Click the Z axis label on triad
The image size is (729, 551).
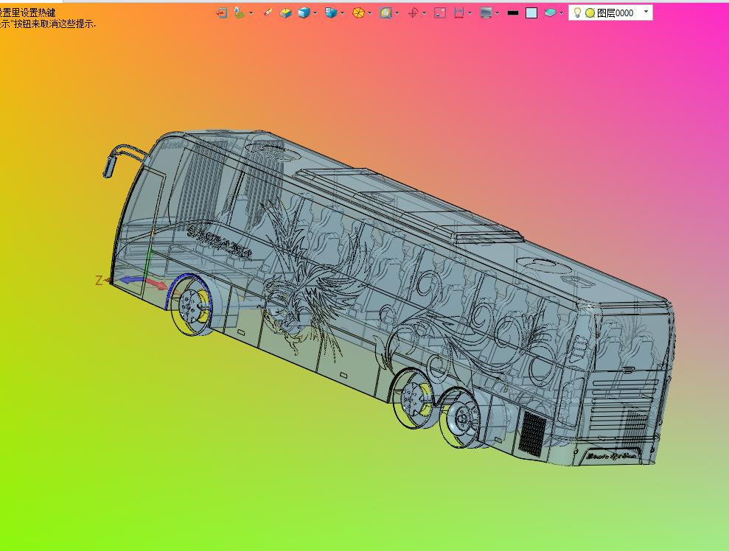[x=99, y=280]
